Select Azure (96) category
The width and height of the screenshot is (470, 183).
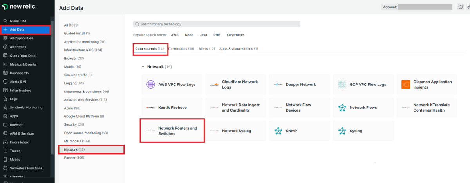[72, 108]
